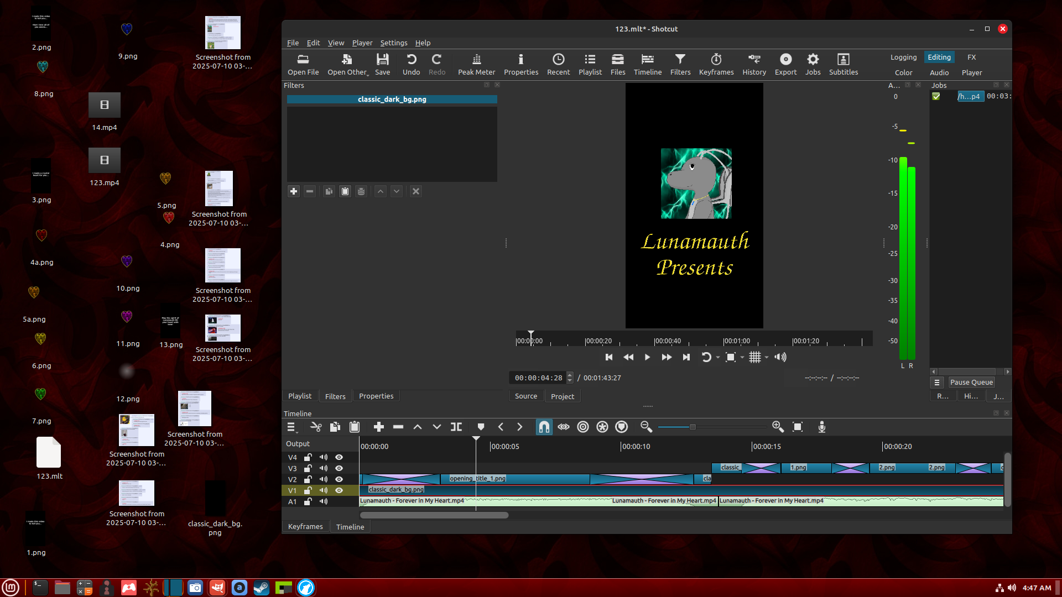
Task: Open the Settings menu
Action: click(393, 43)
